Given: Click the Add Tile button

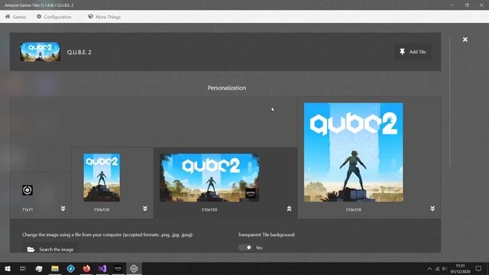Looking at the screenshot, I should [x=413, y=52].
